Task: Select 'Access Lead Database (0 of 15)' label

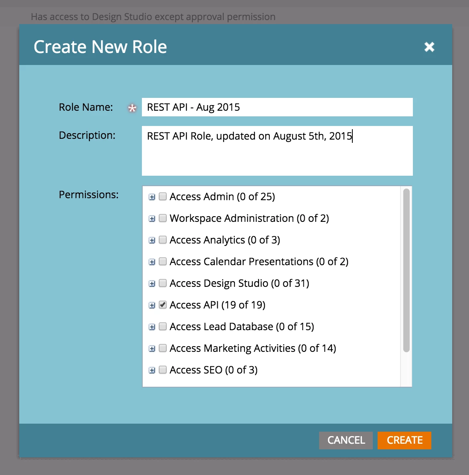Action: (242, 327)
